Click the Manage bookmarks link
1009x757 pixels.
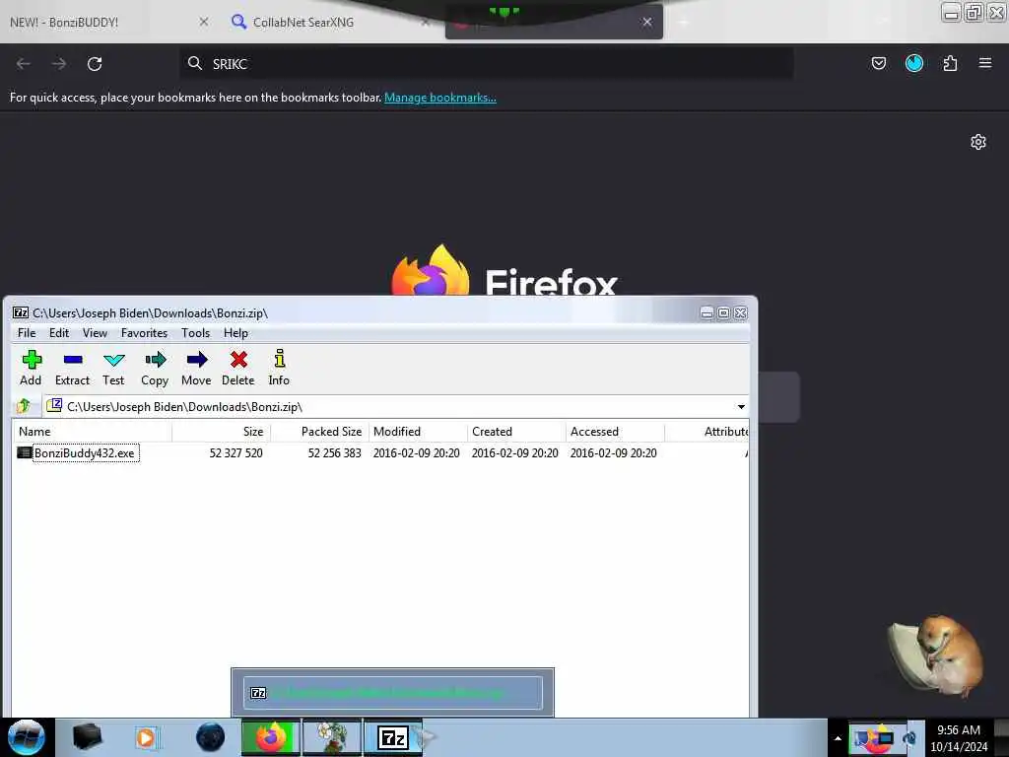pos(440,98)
